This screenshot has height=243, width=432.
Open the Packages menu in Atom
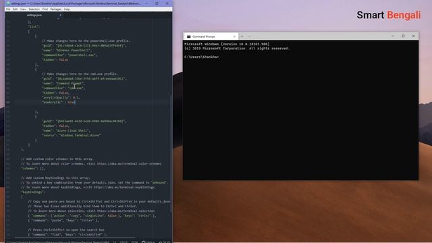click(x=55, y=9)
